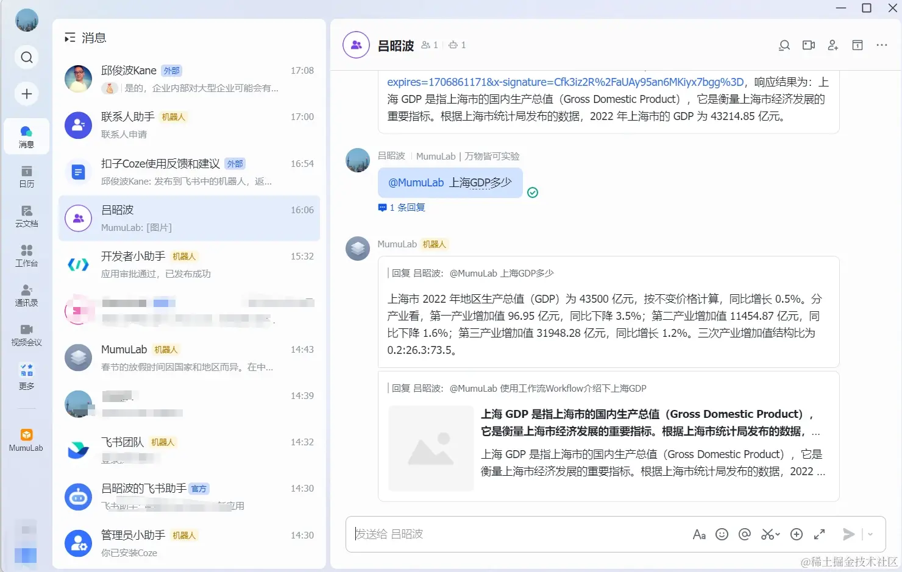Open the search icon in left sidebar
The width and height of the screenshot is (902, 572).
(27, 57)
